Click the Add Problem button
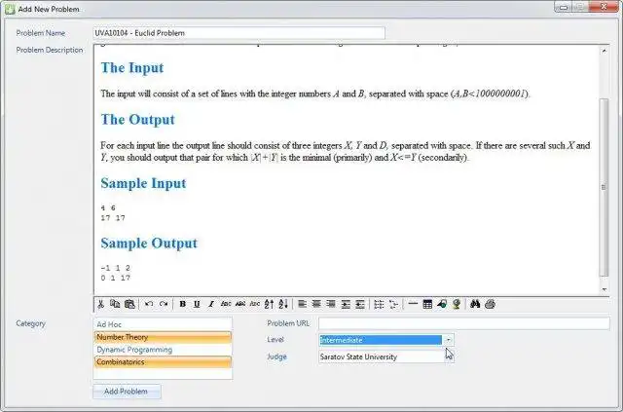Screen dimensions: 623x412 pyautogui.click(x=127, y=392)
